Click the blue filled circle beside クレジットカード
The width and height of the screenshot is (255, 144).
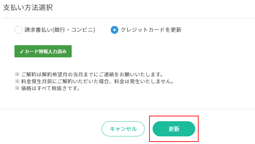(x=115, y=30)
